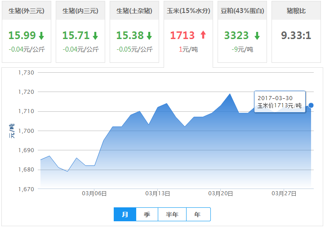This screenshot has height=228, width=325.
Task: Click the green down arrow beside 15.71
Action: 95,35
